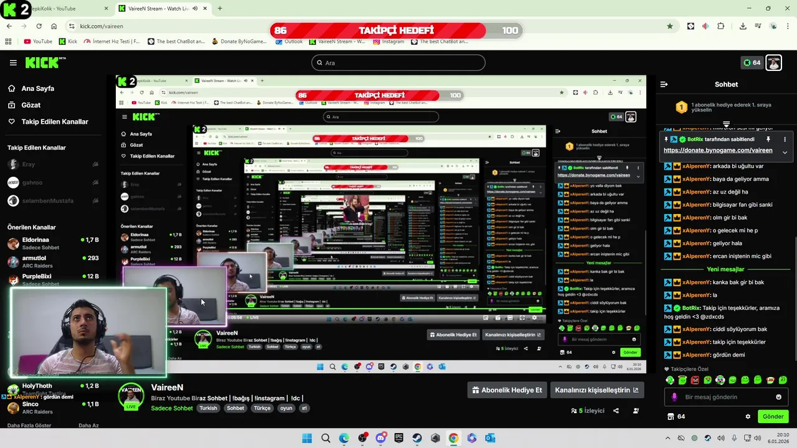Open browser downloads icon

[x=743, y=26]
